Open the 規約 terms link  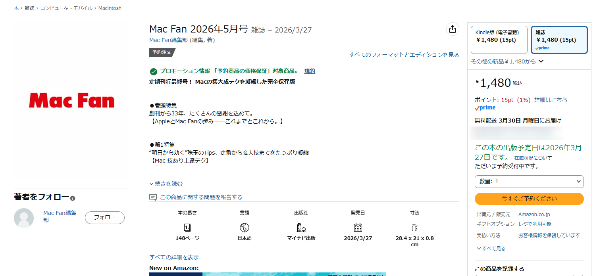(310, 71)
